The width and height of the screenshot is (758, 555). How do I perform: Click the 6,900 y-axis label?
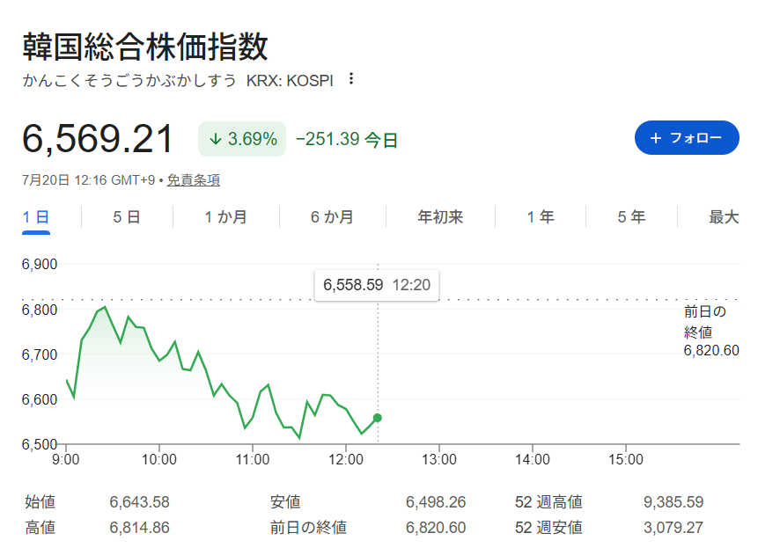coord(40,264)
